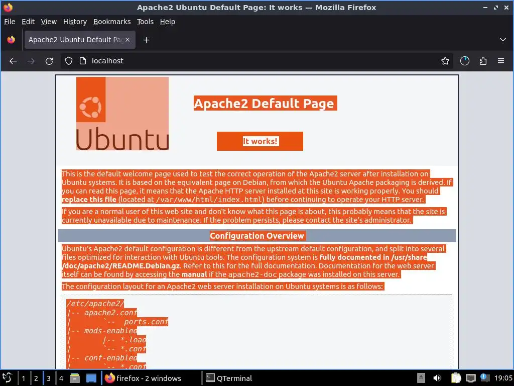Open the View menu
This screenshot has height=386, width=514.
click(49, 22)
